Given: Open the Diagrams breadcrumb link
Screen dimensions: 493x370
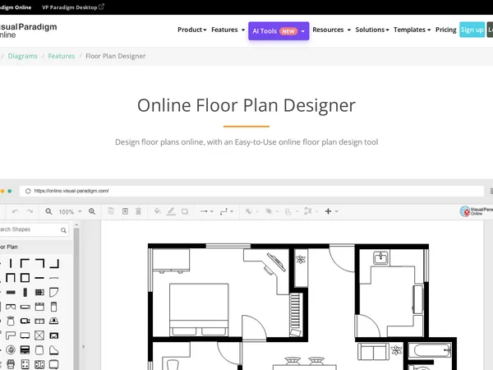Looking at the screenshot, I should pos(23,56).
